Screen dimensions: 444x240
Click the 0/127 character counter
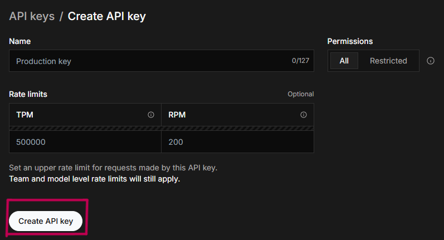click(300, 61)
